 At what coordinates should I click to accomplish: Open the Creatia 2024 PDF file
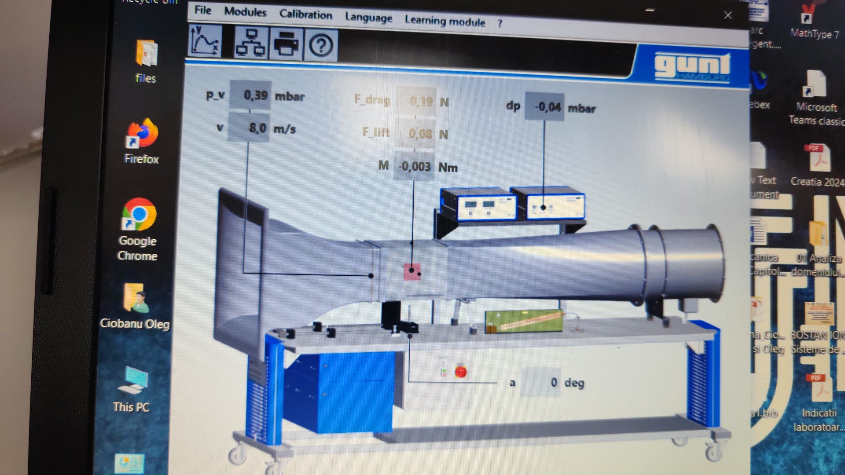pos(818,165)
